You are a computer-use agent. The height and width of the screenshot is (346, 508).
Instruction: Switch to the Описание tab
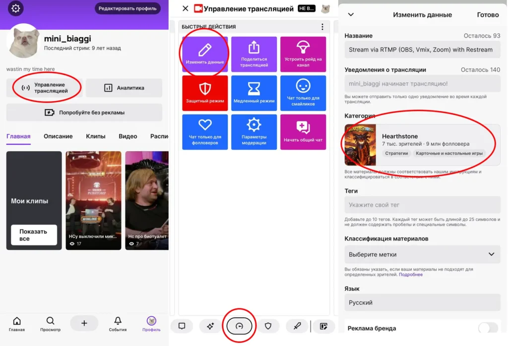pos(58,136)
